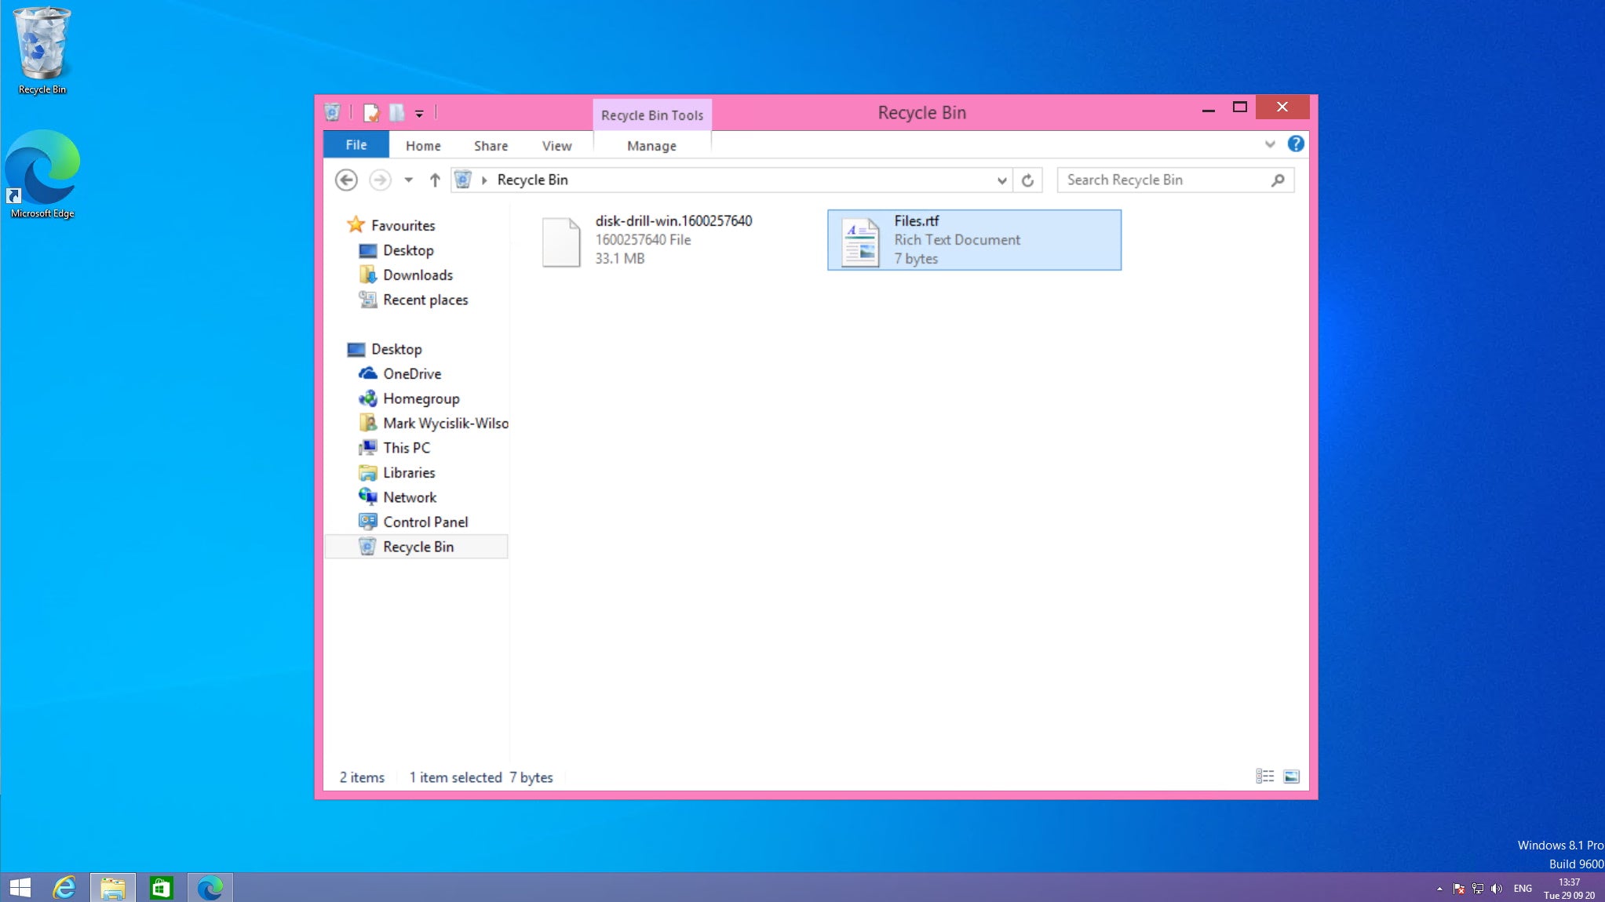Image resolution: width=1605 pixels, height=902 pixels.
Task: Toggle large icons view in toolbar
Action: [1291, 777]
